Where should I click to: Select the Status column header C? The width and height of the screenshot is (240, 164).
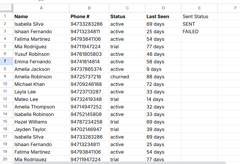click(127, 8)
